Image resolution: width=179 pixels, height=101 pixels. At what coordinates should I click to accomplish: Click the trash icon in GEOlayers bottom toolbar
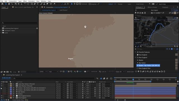tap(164, 72)
